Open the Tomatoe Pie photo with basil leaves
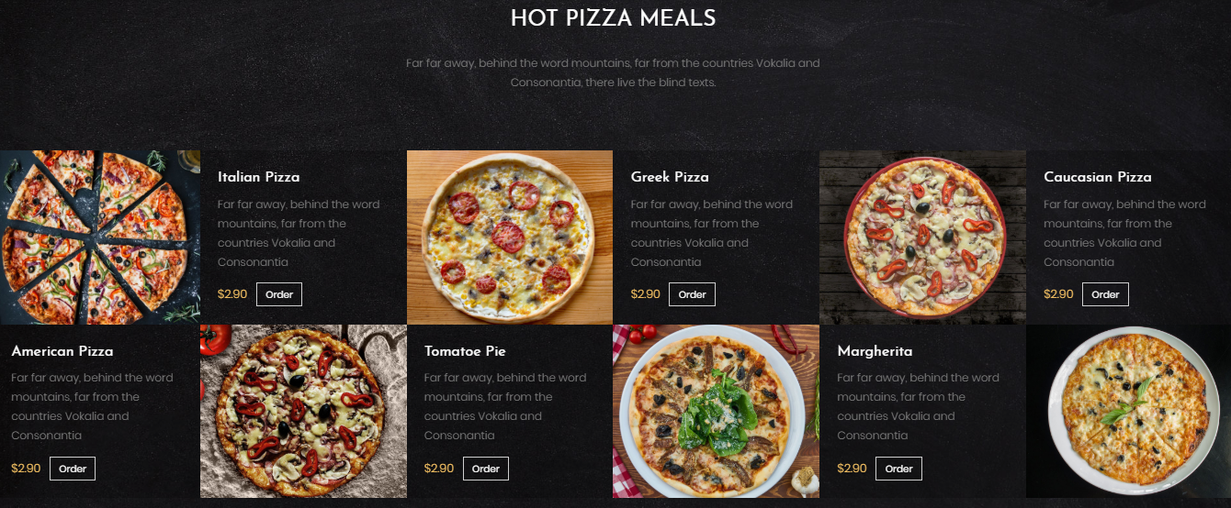Screen dimensions: 1231x508 (x=716, y=411)
